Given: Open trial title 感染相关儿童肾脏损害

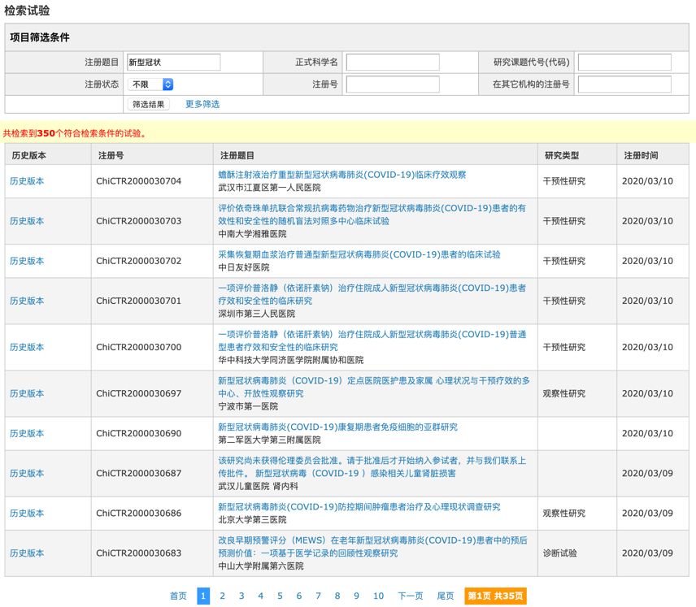Looking at the screenshot, I should coord(372,466).
